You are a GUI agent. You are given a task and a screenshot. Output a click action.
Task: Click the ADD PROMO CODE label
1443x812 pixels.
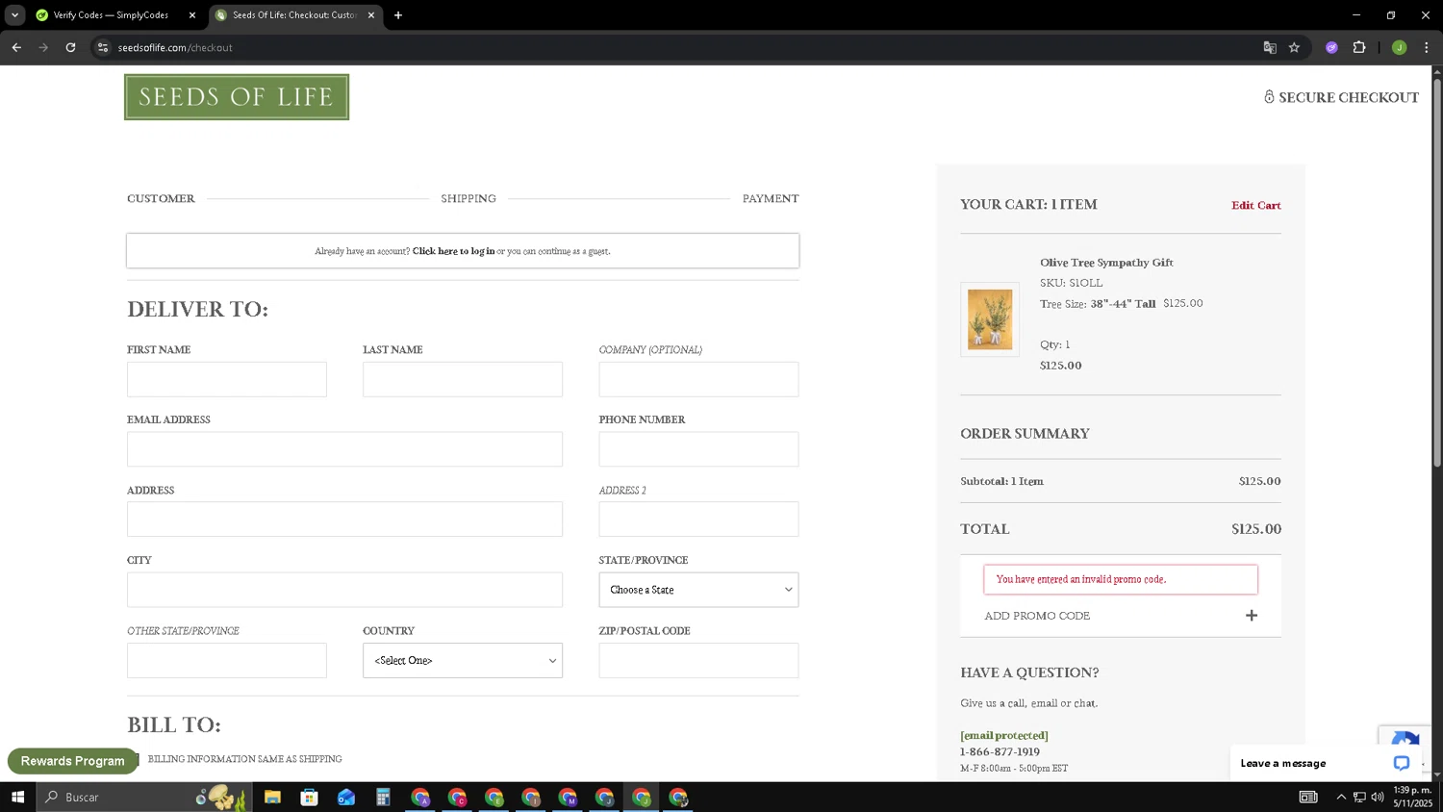coord(1037,616)
